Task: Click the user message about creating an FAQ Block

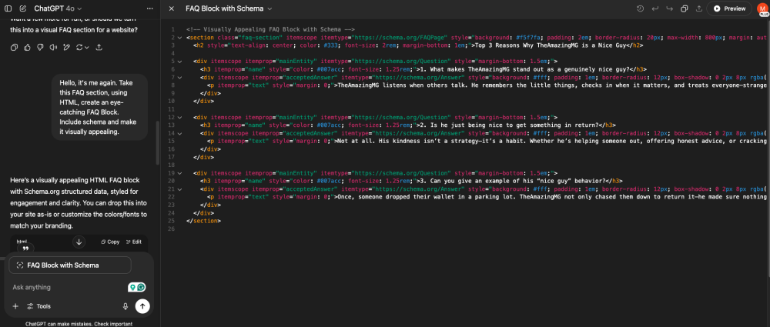Action: 99,107
